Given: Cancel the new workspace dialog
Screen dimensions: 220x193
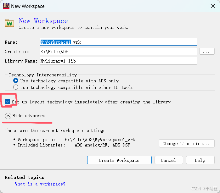Looking at the screenshot, I should [169, 160].
